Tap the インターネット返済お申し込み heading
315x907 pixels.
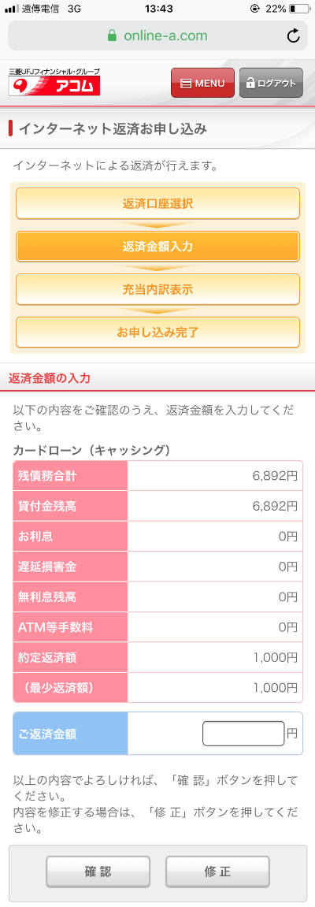coord(113,128)
